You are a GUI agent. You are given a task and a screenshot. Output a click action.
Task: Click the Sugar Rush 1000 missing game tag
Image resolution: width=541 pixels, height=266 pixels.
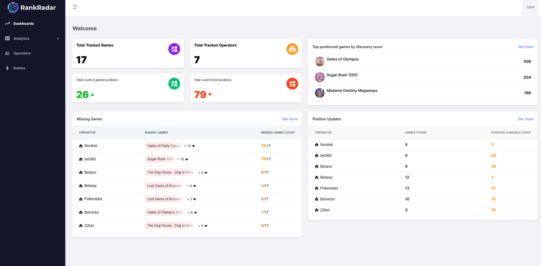pyautogui.click(x=161, y=159)
